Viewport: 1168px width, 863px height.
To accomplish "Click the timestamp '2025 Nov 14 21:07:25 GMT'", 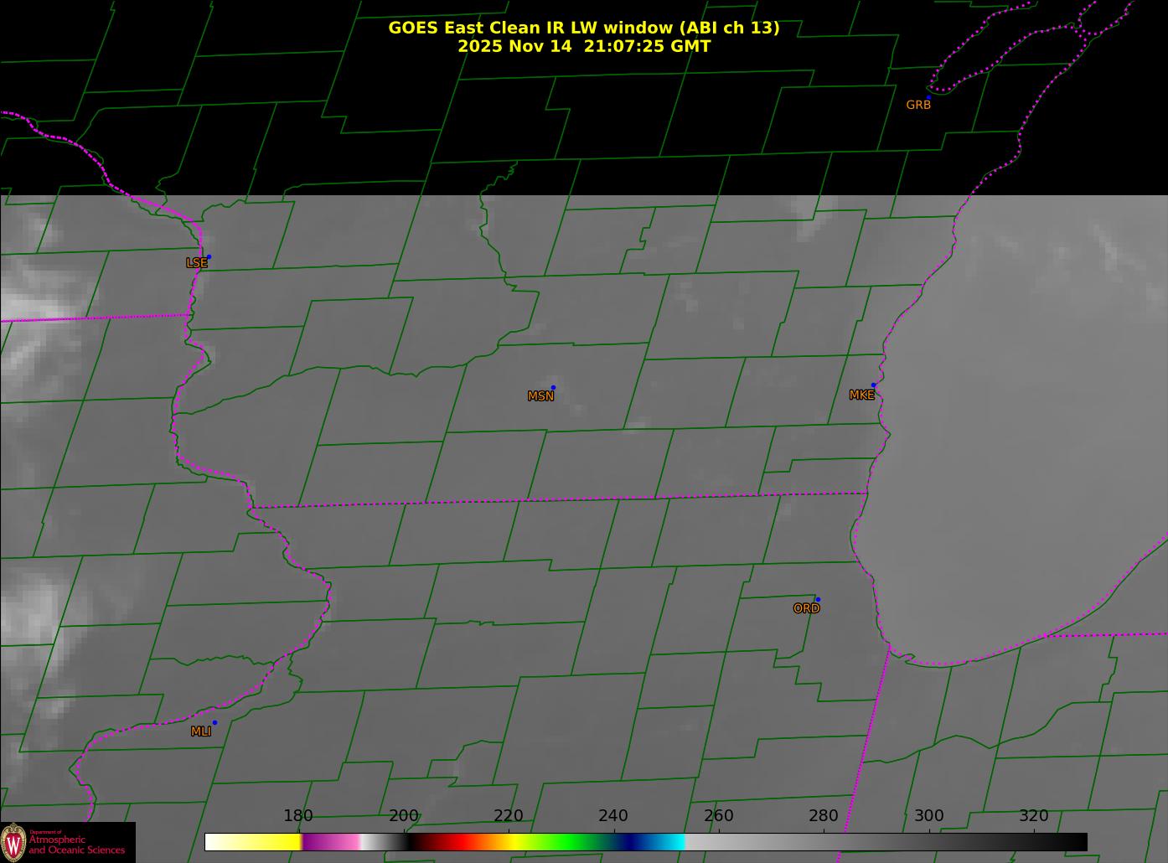I will 583,46.
